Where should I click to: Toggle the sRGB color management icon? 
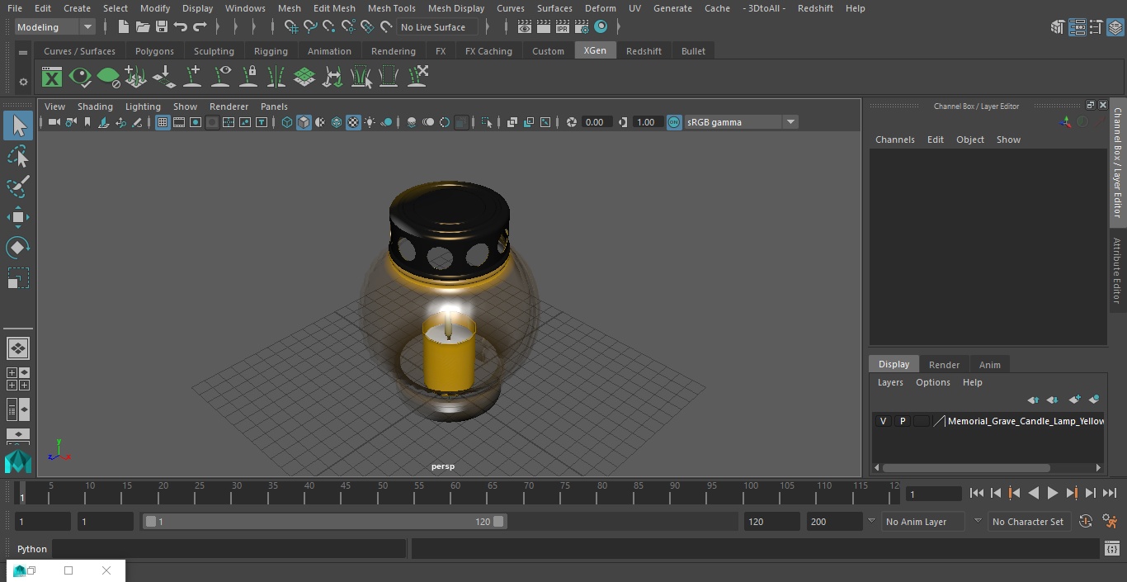[x=674, y=122]
